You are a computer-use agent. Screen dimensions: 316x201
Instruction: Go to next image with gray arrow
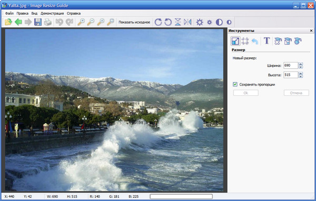click(x=28, y=22)
